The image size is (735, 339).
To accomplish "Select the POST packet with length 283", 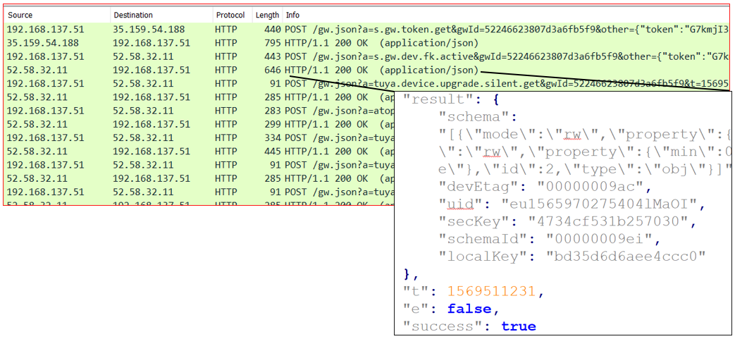I will pyautogui.click(x=199, y=111).
